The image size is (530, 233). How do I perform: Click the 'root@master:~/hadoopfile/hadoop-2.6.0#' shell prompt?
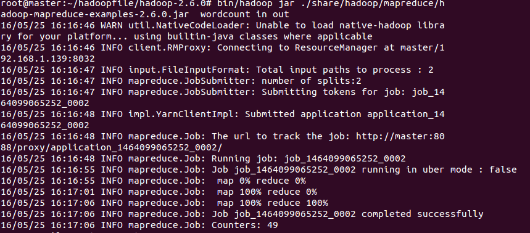(x=106, y=4)
